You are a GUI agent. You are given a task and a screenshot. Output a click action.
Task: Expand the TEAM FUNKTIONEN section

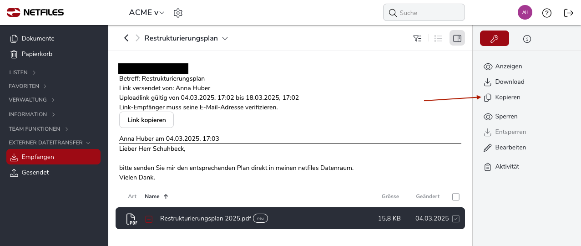38,129
